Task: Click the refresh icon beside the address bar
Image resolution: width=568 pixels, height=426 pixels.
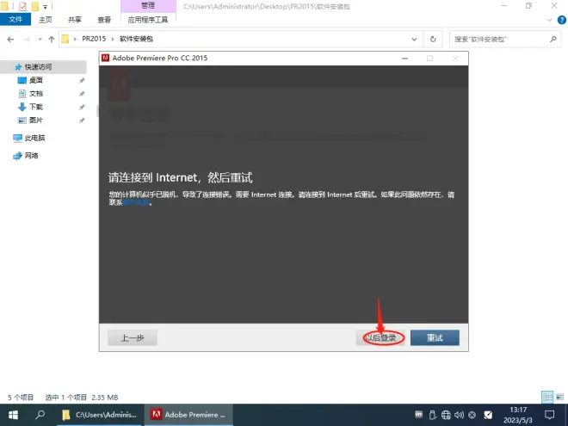Action: click(x=431, y=40)
